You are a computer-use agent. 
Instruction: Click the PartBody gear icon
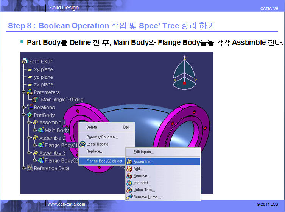[30, 115]
